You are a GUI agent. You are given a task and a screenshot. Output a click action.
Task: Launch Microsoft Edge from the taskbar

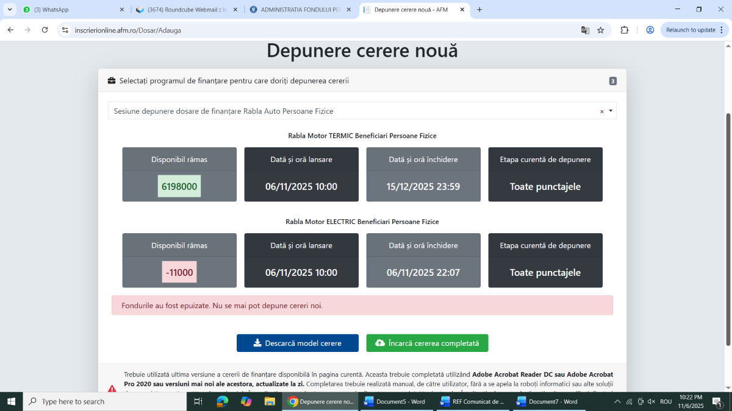point(222,401)
